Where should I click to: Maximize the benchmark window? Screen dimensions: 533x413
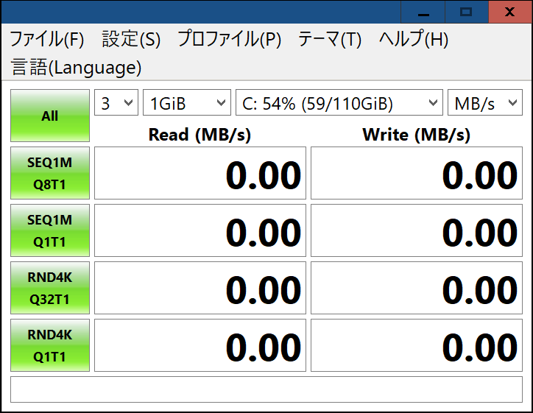[467, 12]
